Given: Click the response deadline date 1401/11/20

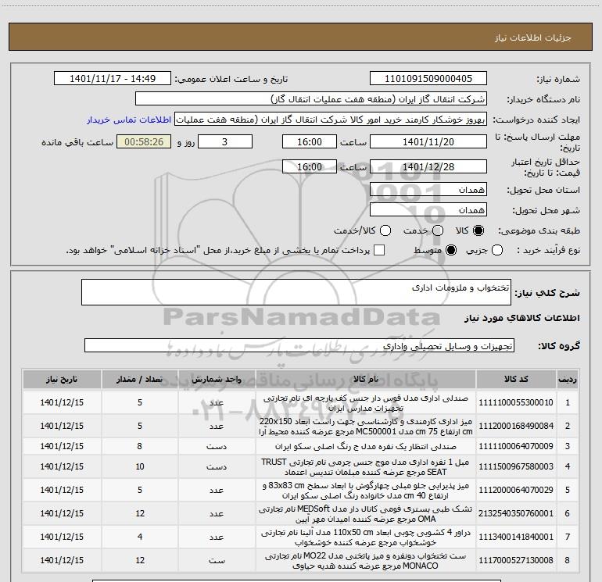Looking at the screenshot, I should (428, 141).
